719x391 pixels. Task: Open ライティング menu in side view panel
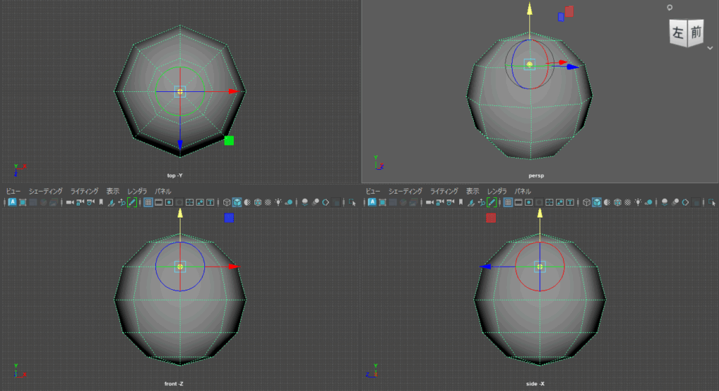444,191
